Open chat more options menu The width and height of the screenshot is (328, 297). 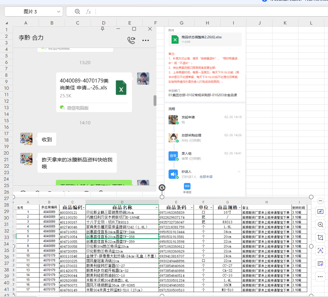pyautogui.click(x=146, y=40)
